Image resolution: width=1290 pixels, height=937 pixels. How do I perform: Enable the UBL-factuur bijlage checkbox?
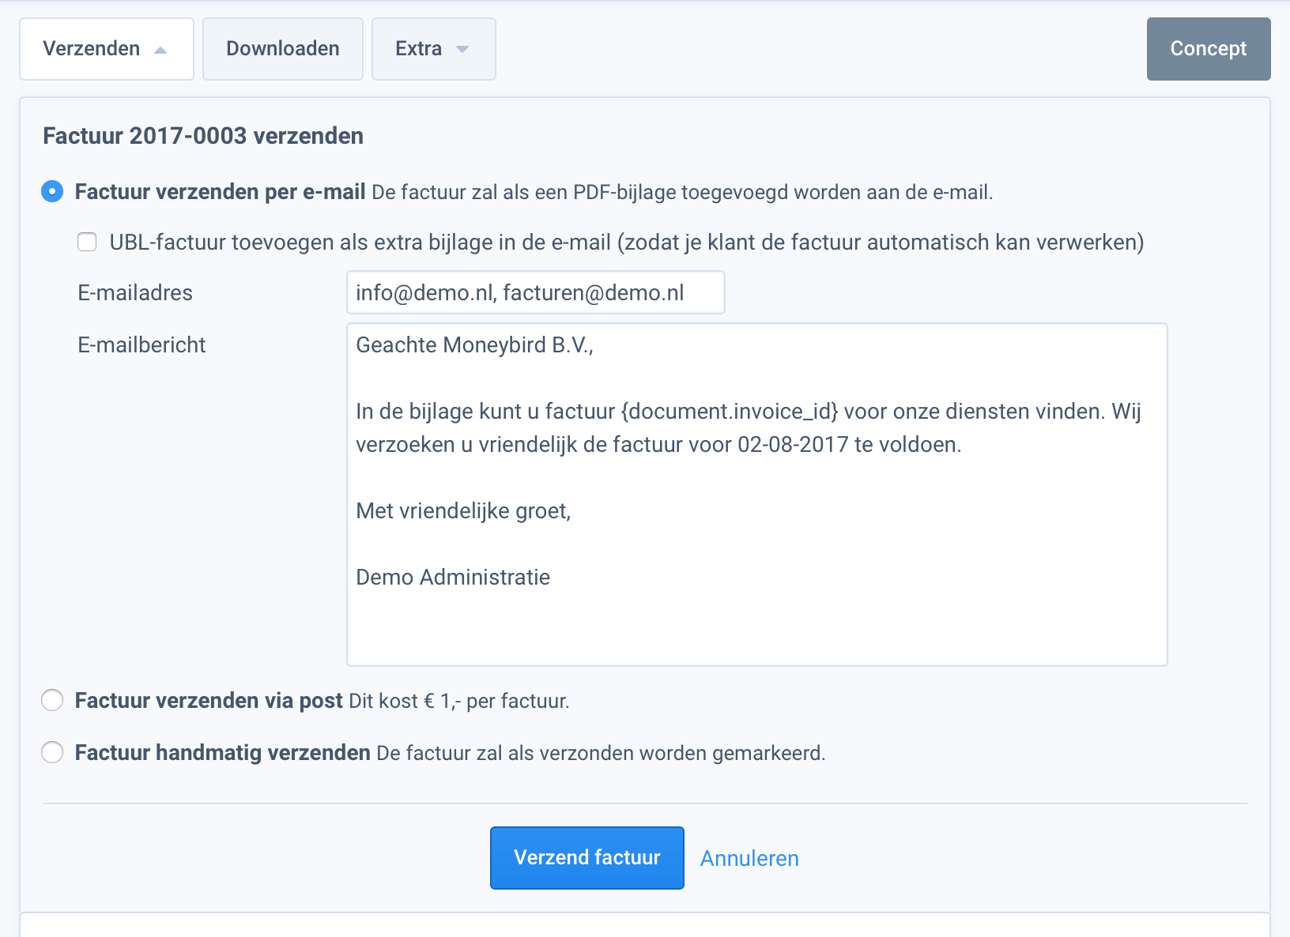point(86,242)
